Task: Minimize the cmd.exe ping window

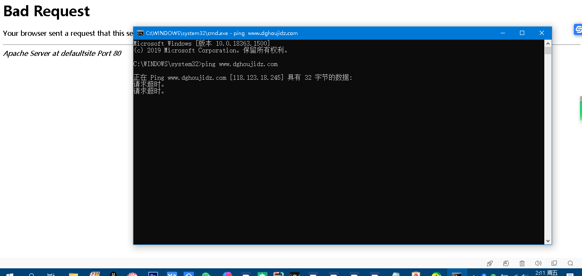Action: point(502,33)
